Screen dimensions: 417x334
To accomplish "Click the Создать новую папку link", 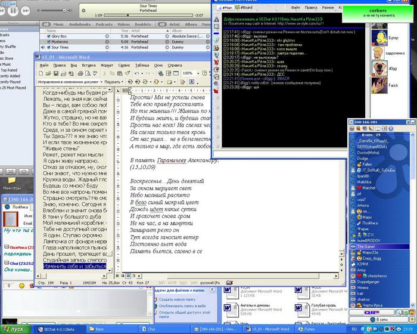I will click(177, 299).
